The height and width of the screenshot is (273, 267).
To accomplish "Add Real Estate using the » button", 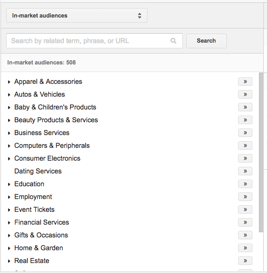I will 245,261.
